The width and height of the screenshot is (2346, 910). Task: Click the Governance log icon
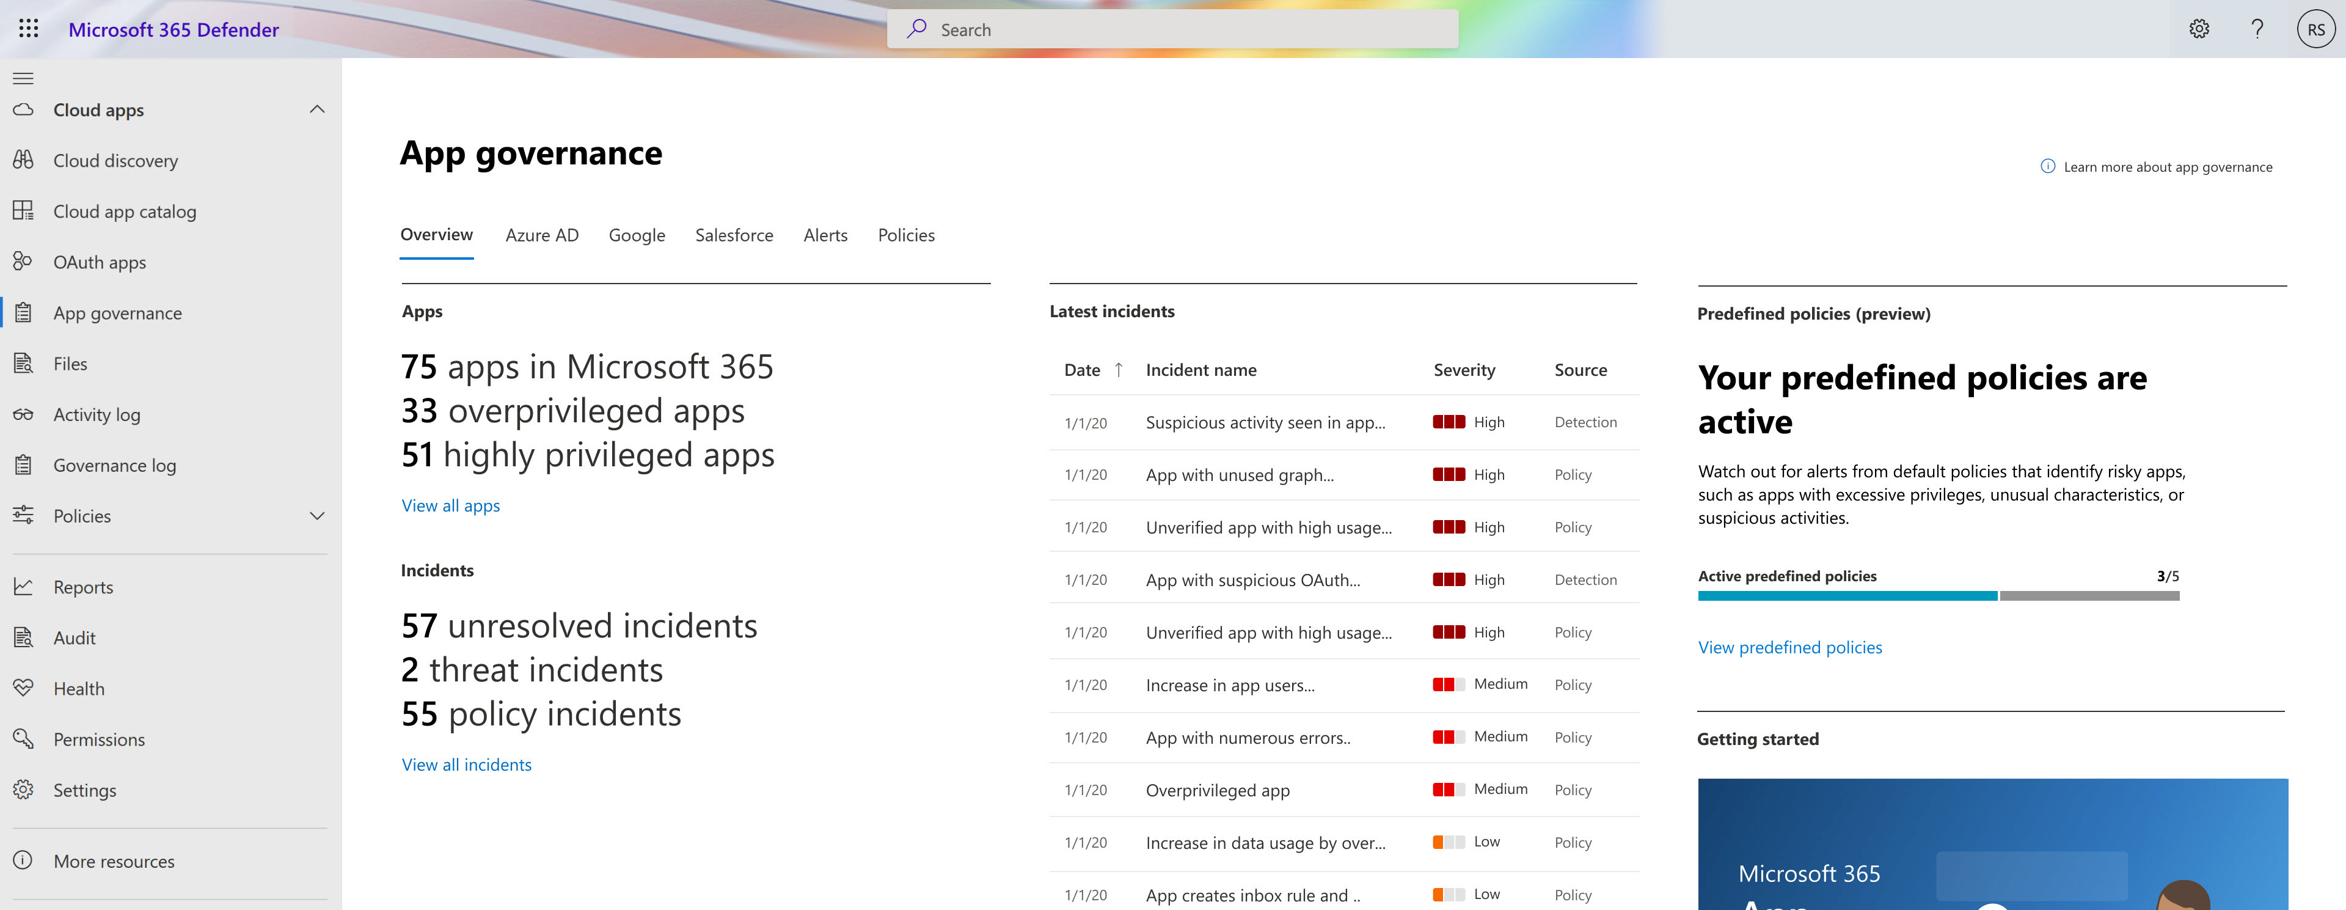click(x=24, y=464)
